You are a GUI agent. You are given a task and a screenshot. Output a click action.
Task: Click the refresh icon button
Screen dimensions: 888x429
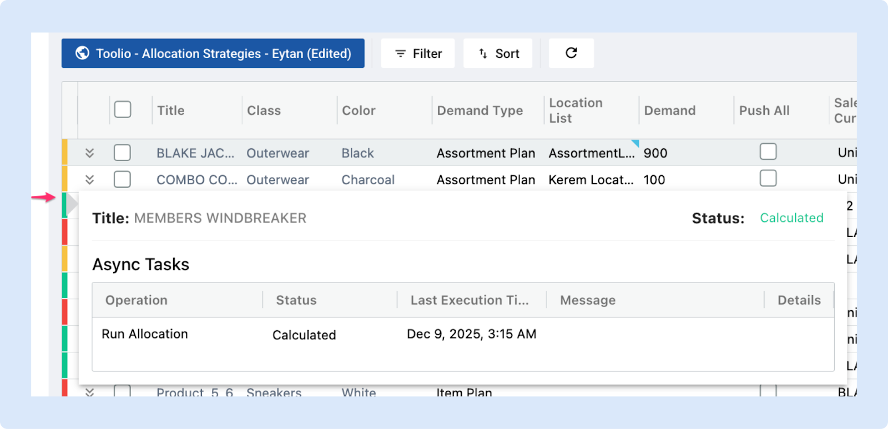(x=571, y=53)
